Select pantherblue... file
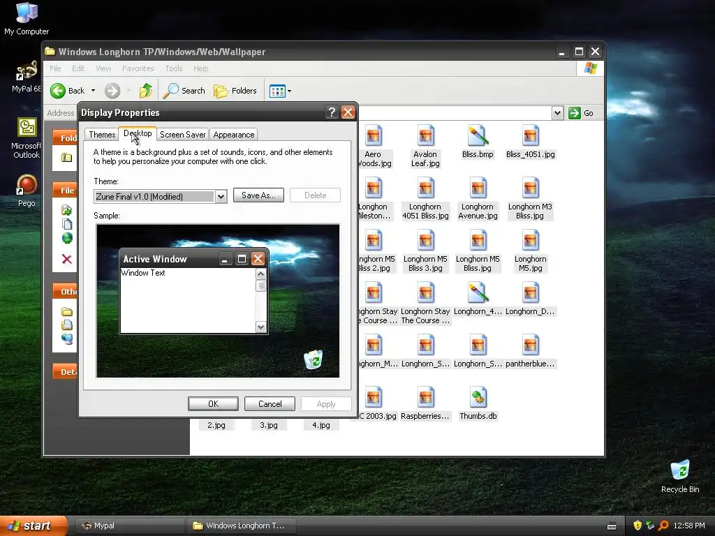The height and width of the screenshot is (536, 715). (x=531, y=352)
